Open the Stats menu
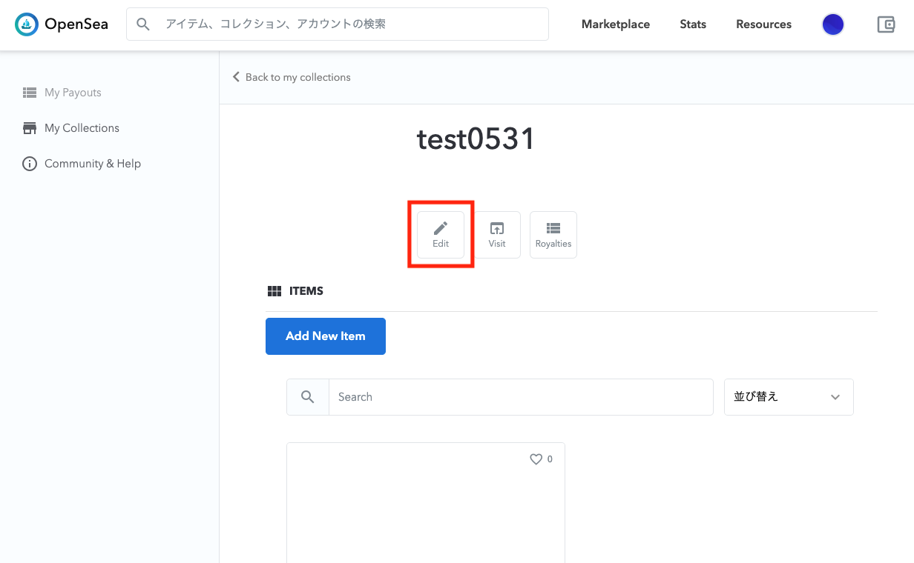The height and width of the screenshot is (563, 914). [x=693, y=24]
